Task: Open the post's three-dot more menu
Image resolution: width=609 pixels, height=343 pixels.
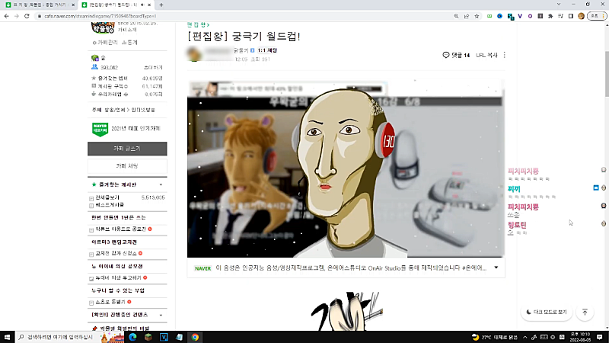Action: 504,55
